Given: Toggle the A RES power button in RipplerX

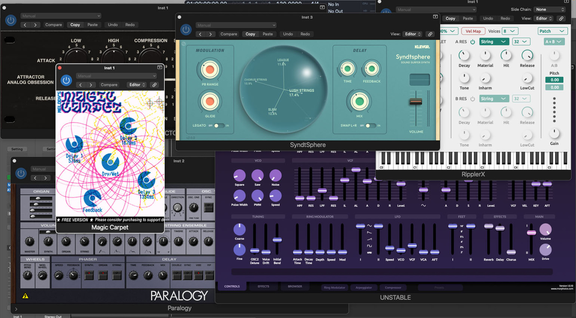Looking at the screenshot, I should pyautogui.click(x=472, y=42).
